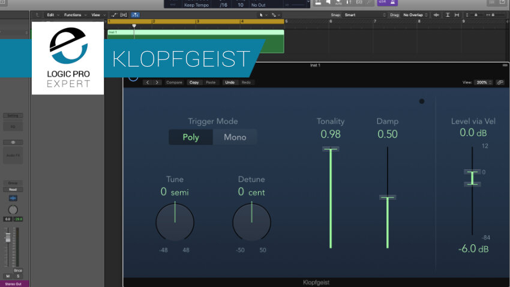510x287 pixels.
Task: Toggle the S solo button
Action: 18,276
